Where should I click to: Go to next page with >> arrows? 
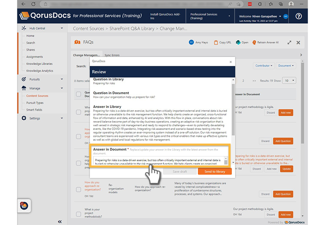coord(254,81)
